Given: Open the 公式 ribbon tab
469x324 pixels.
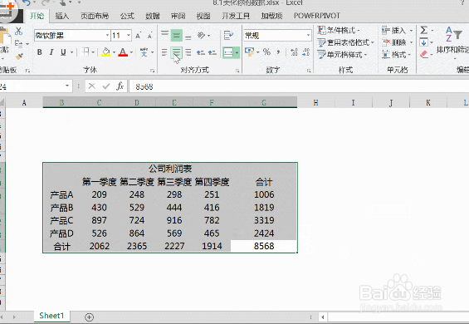Looking at the screenshot, I should pos(127,16).
